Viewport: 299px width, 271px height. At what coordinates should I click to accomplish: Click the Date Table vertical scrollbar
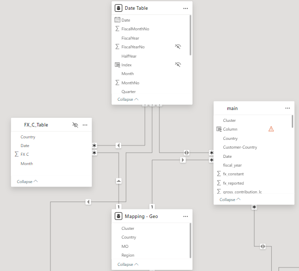(x=190, y=35)
